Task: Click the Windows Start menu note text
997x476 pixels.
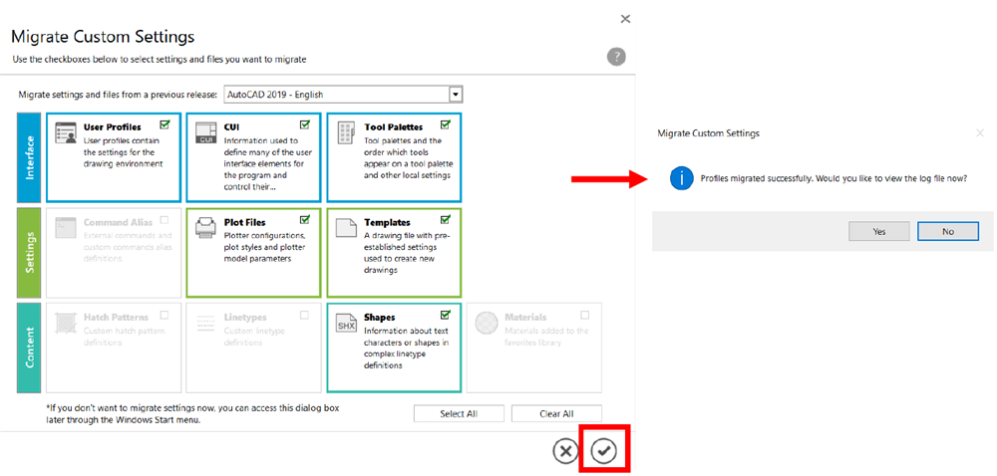Action: pyautogui.click(x=192, y=414)
